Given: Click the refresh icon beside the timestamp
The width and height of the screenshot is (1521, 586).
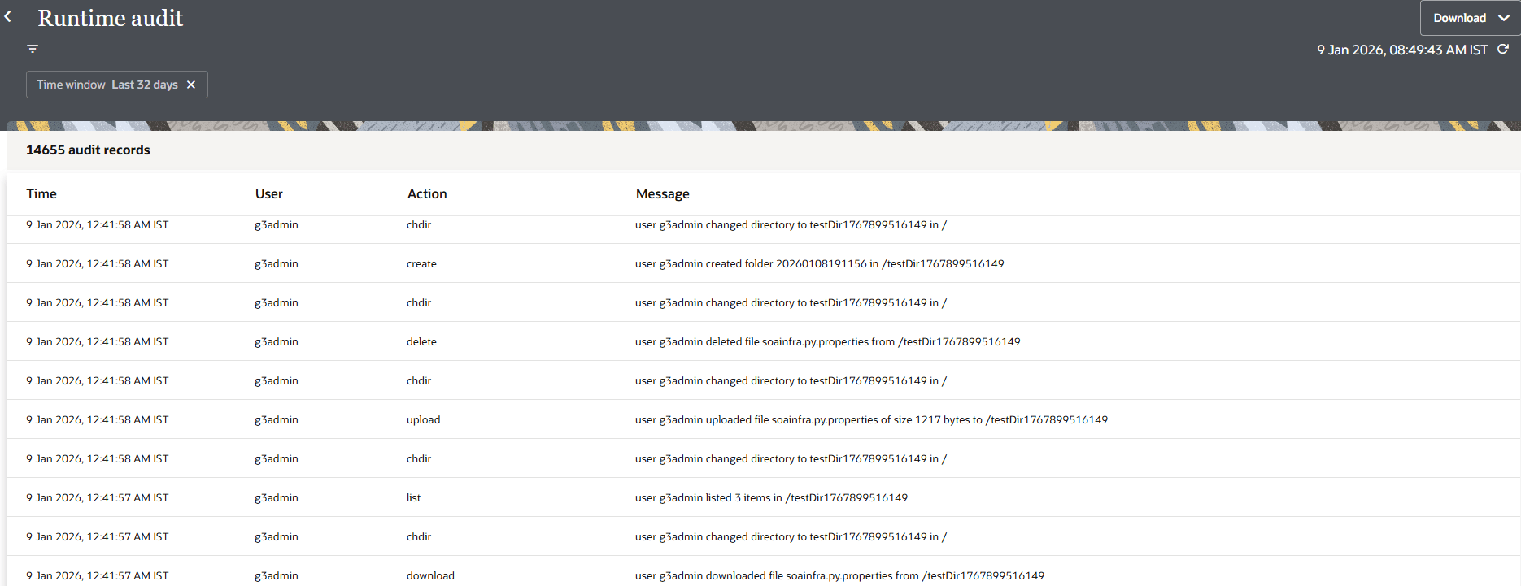Looking at the screenshot, I should coord(1504,49).
